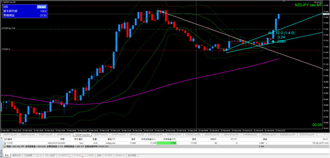This screenshot has height=158, width=330.
Task: Sort orders by the 時間 column header
Action: pyautogui.click(x=63, y=139)
